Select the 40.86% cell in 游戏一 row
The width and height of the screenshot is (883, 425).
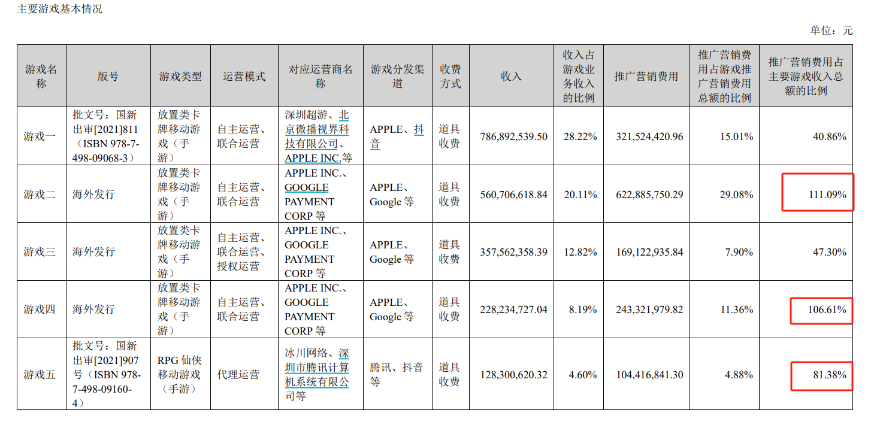tap(830, 136)
